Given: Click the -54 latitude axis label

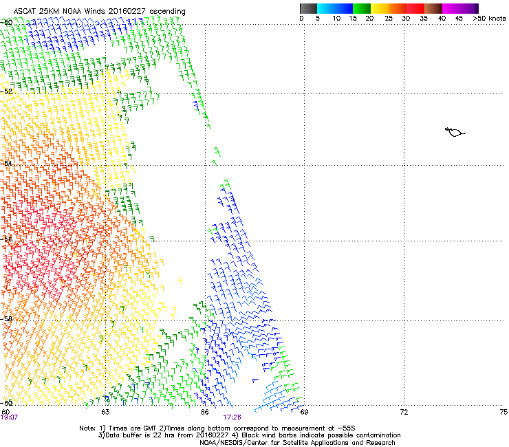Looking at the screenshot, I should (6, 163).
